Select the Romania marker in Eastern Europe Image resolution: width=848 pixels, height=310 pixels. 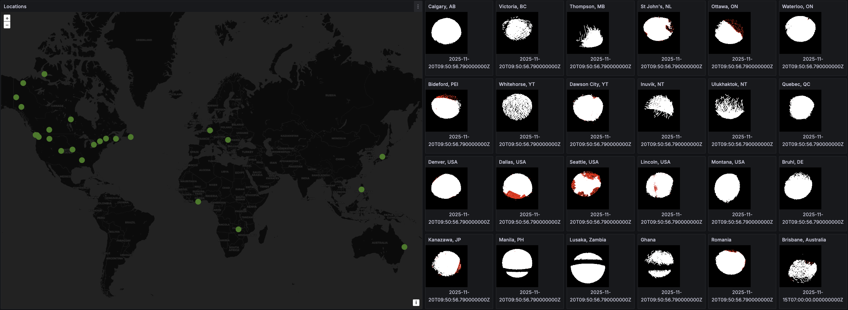[228, 140]
